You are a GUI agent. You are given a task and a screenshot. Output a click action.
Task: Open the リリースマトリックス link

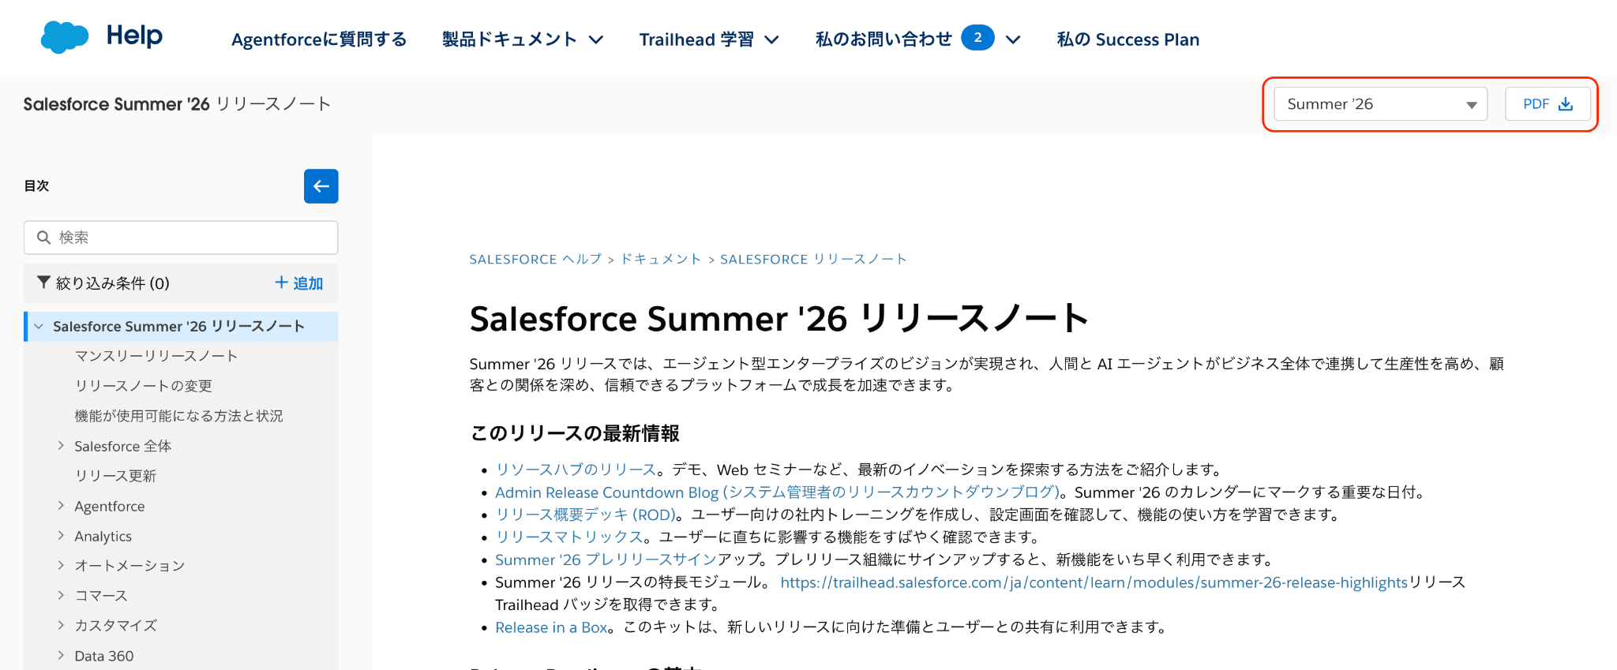pos(568,537)
